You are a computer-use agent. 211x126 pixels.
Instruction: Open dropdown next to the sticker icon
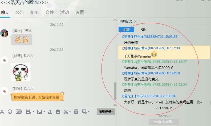coord(33,112)
